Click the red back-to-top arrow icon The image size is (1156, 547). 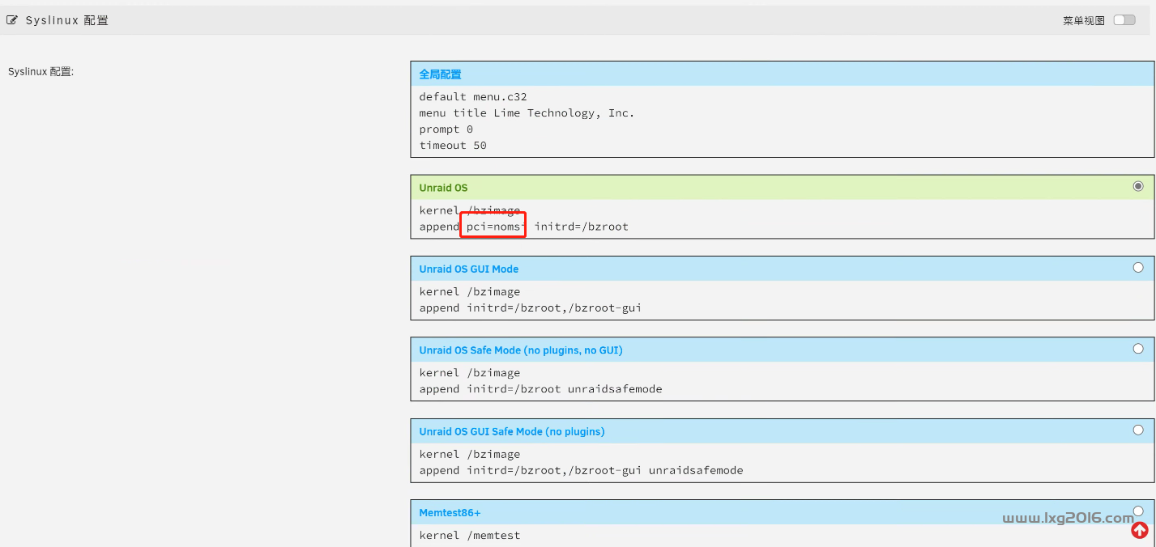click(1140, 530)
